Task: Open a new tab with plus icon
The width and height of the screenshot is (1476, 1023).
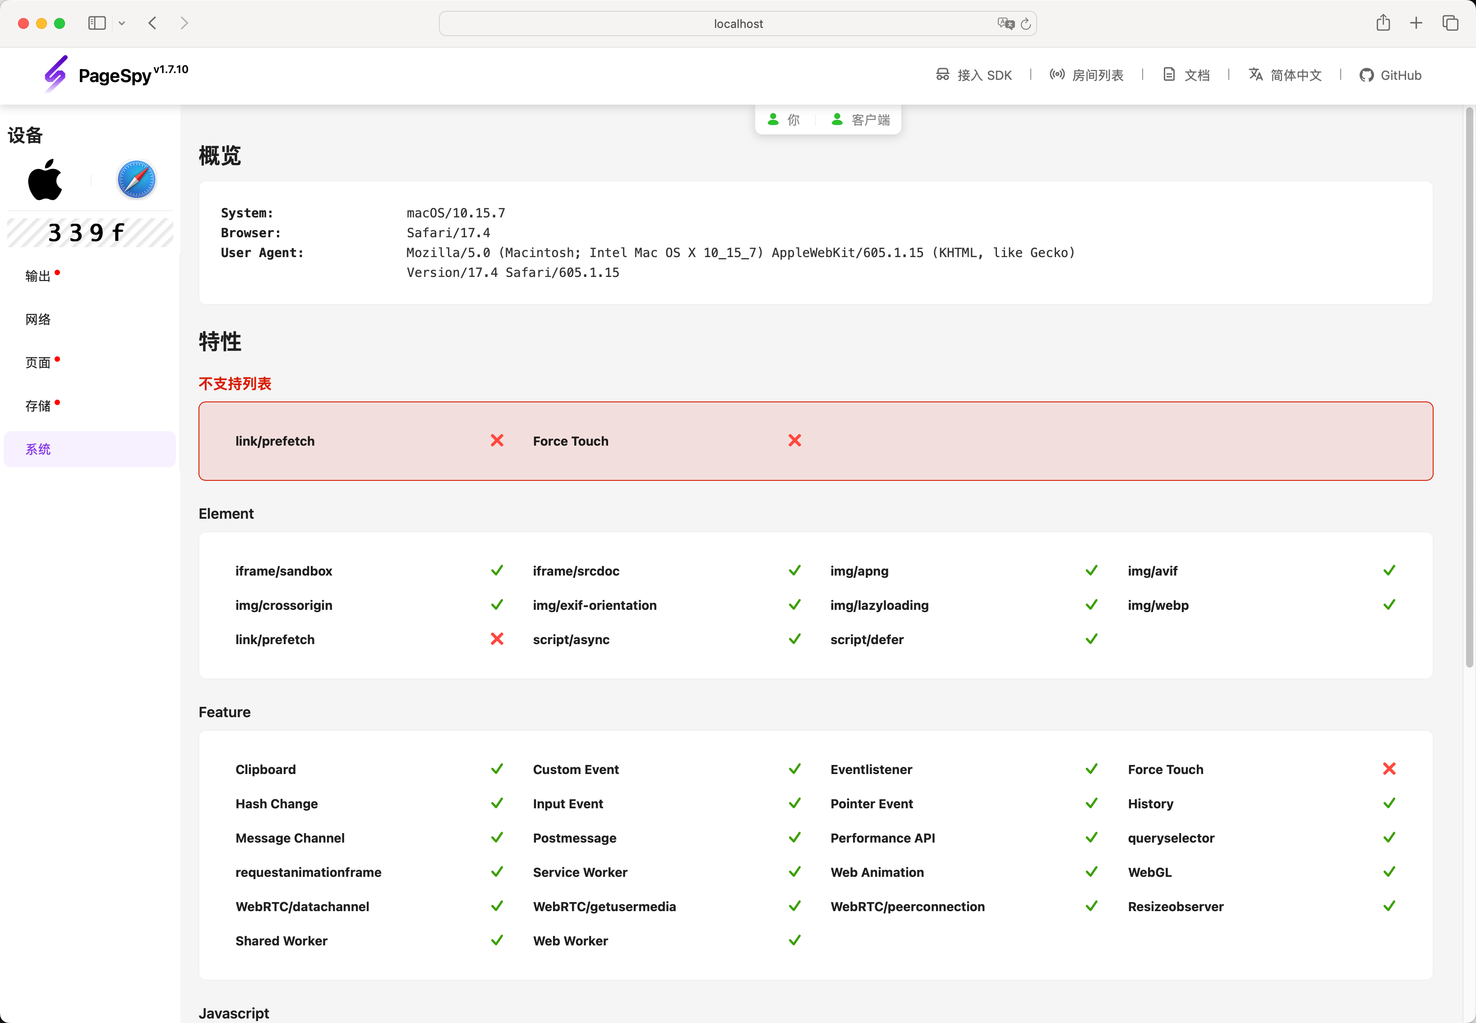Action: tap(1416, 23)
